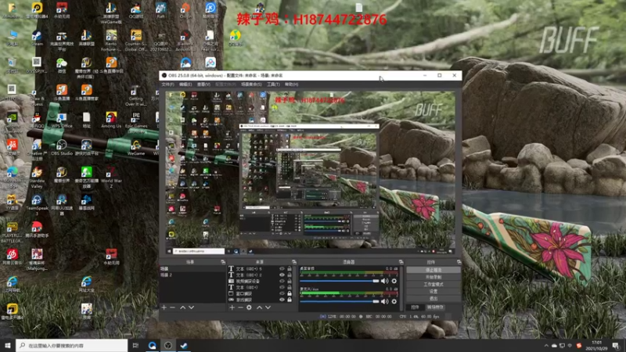Open the 麦克风/Aux gear settings menu

[394, 301]
